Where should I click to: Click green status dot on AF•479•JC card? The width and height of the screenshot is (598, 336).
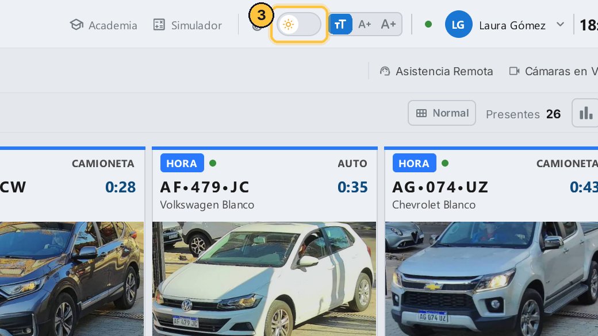[x=213, y=163]
